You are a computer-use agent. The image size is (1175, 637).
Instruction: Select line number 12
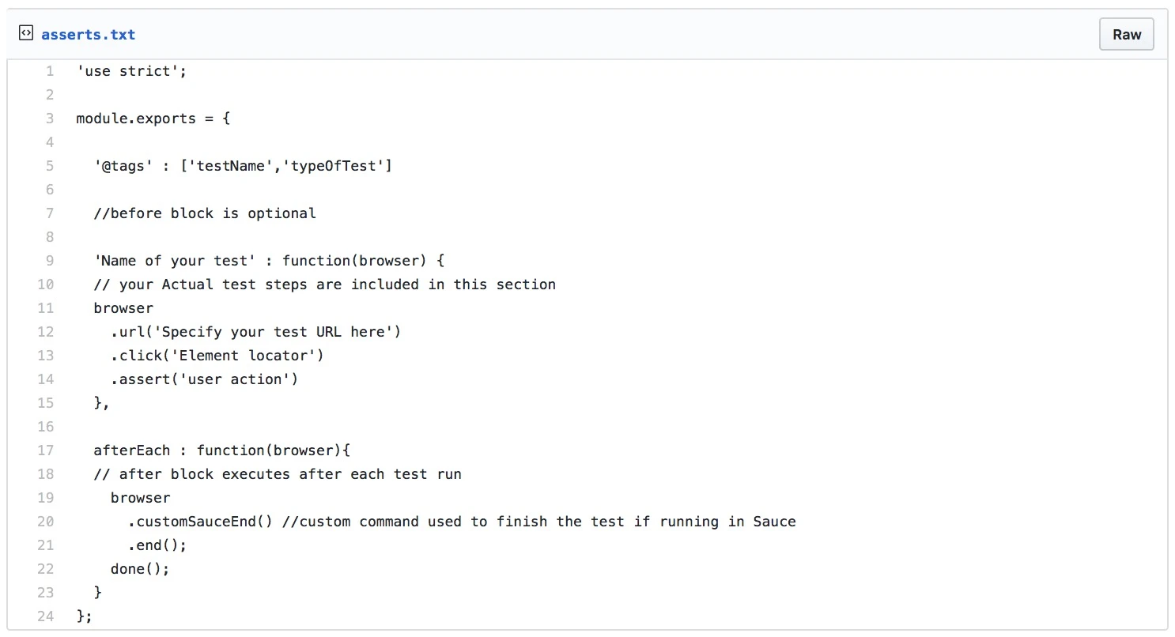pos(46,332)
